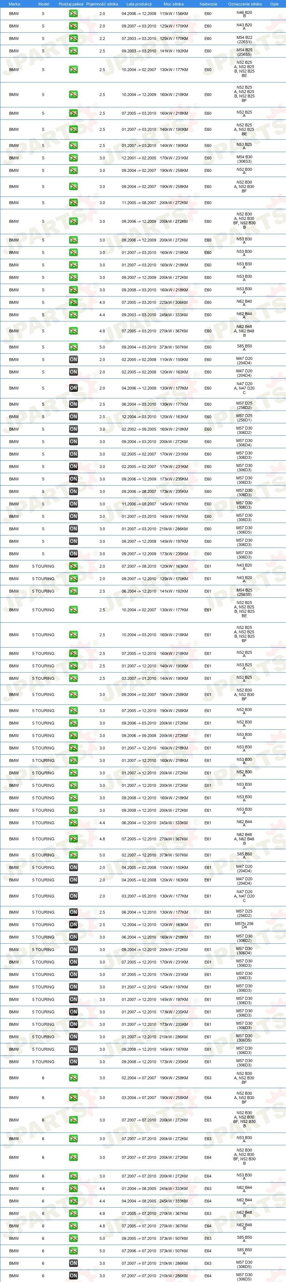Screen dimensions: 286x1282
Task: Select petrol icon in 5 Touring 125kW / 170KM row
Action: pos(74,579)
